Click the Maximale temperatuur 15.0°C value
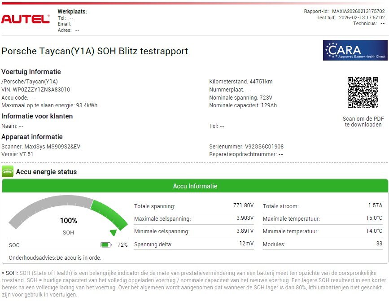This screenshot has height=301, width=389. click(374, 218)
